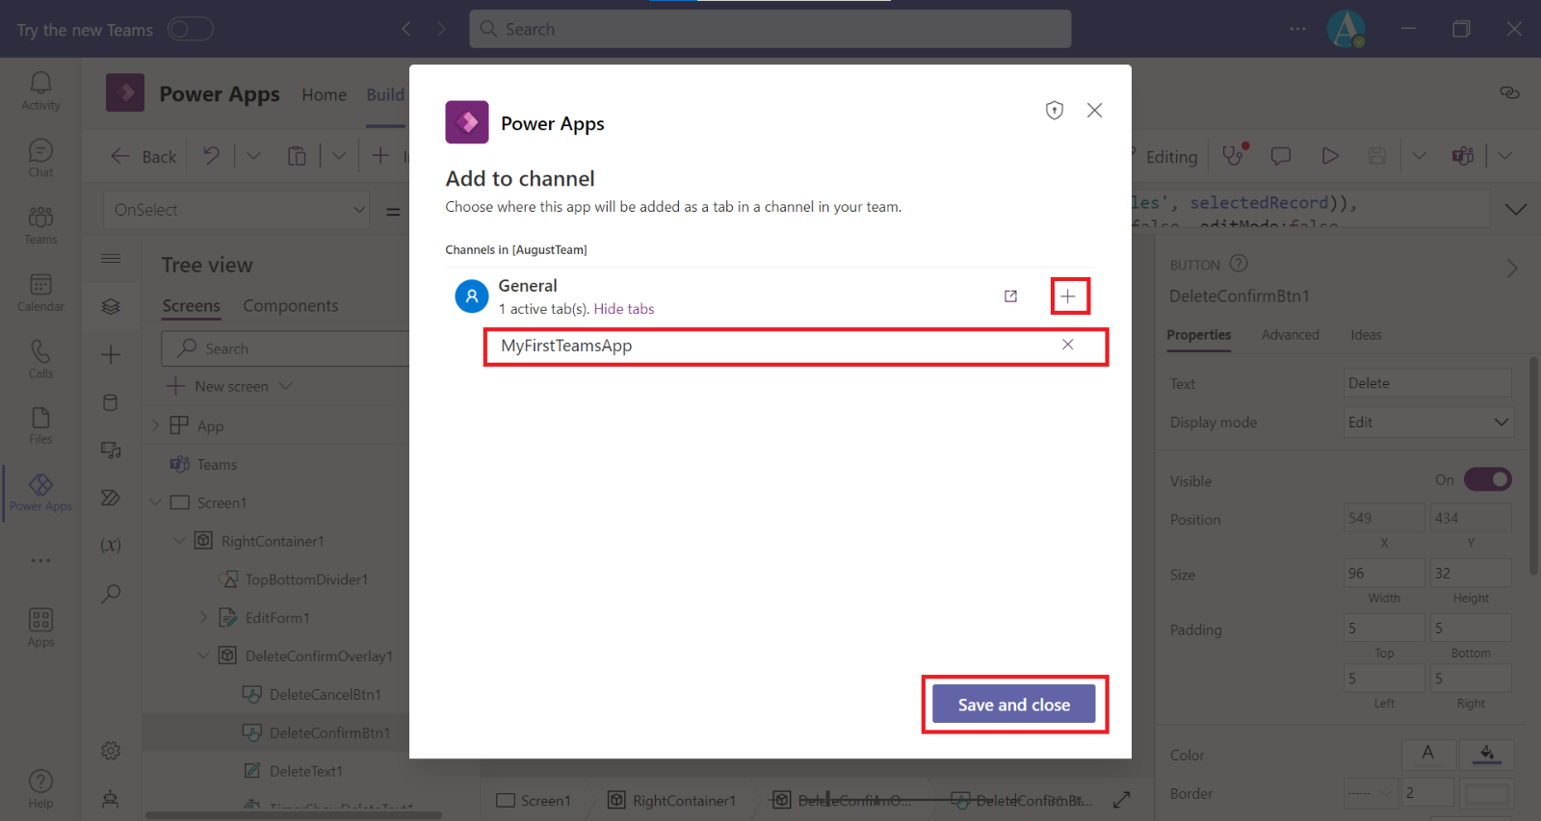Toggle the Try the new Teams switch

coord(190,30)
